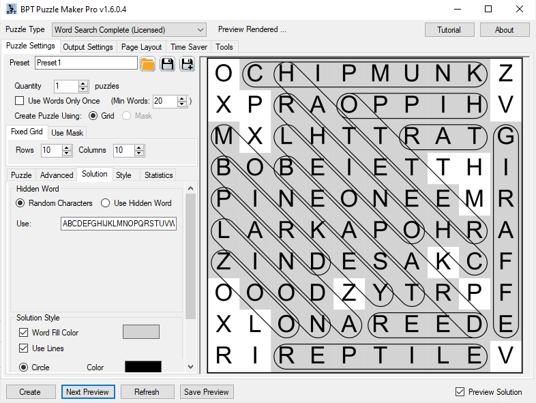This screenshot has height=403, width=536.
Task: Increase Quantity using up stepper arrow
Action: pyautogui.click(x=83, y=83)
